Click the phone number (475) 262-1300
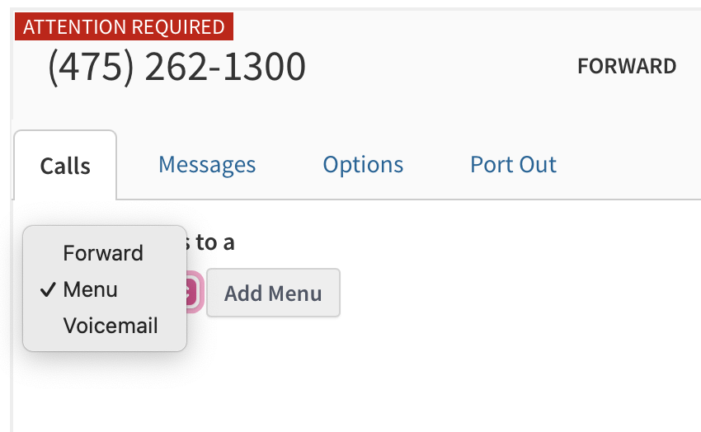The height and width of the screenshot is (432, 701). click(176, 67)
